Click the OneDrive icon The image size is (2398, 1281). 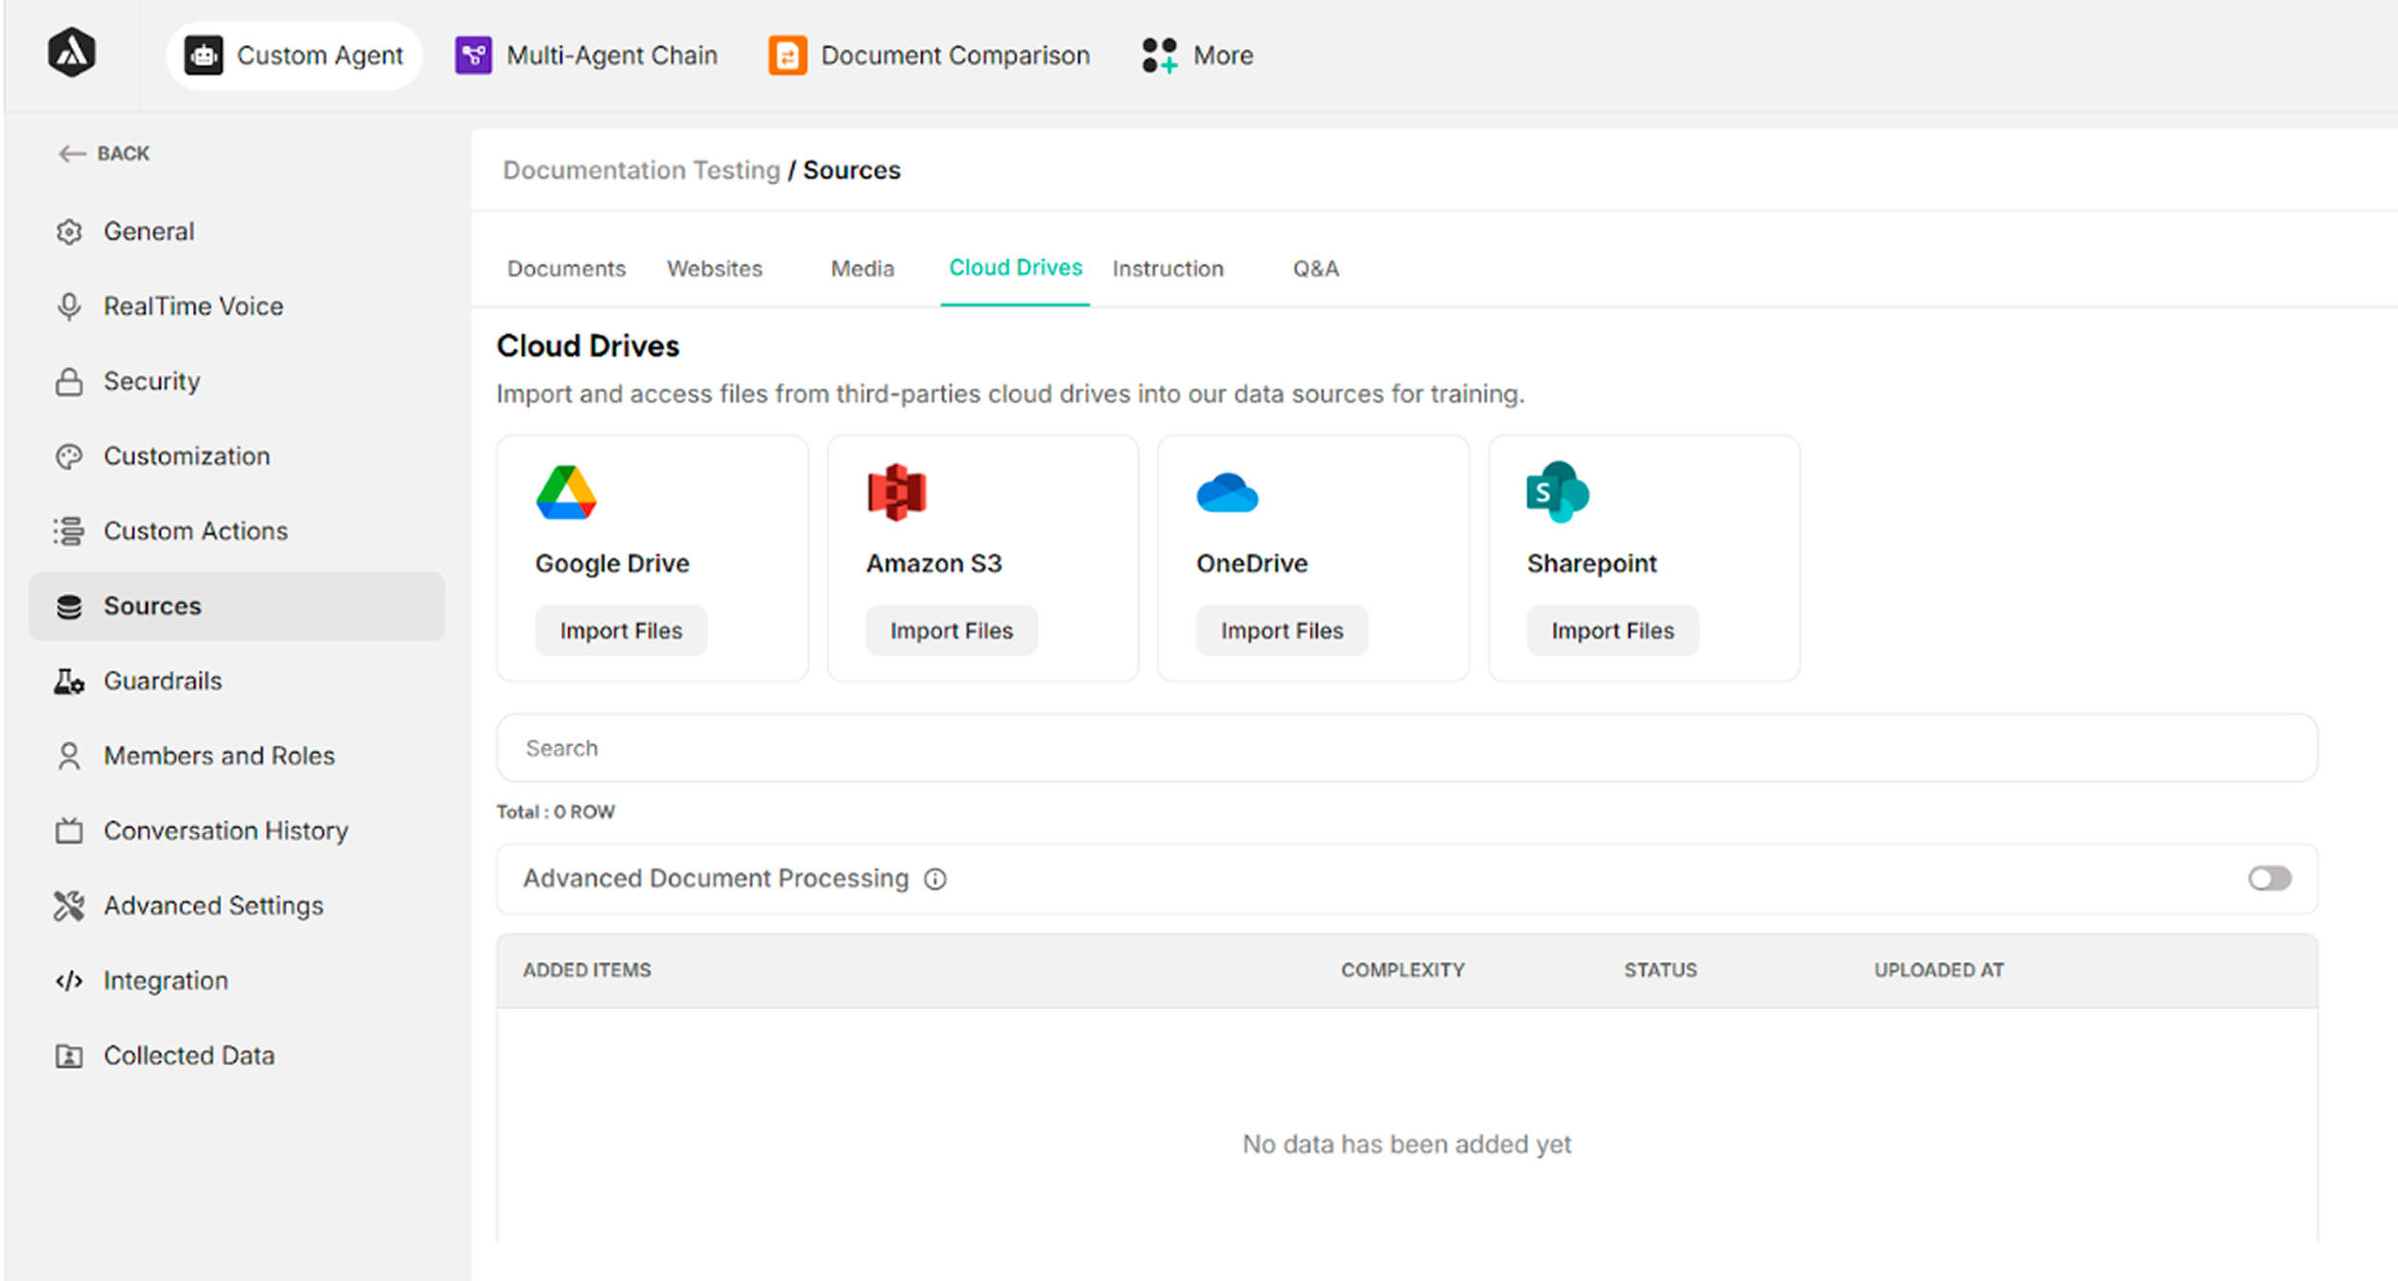coord(1227,492)
